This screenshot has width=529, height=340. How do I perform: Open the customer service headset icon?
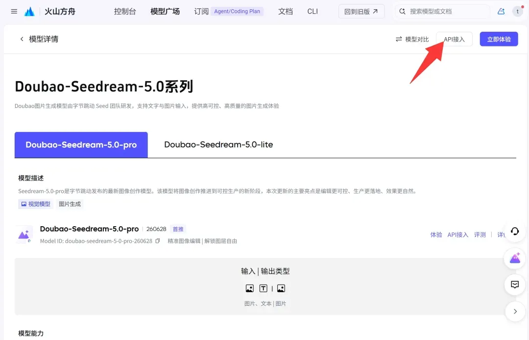(x=514, y=231)
